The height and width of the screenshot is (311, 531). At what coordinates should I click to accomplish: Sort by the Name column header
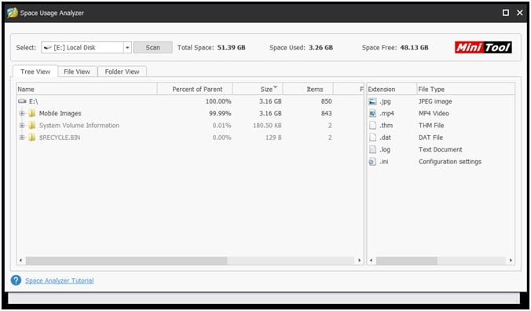point(87,90)
